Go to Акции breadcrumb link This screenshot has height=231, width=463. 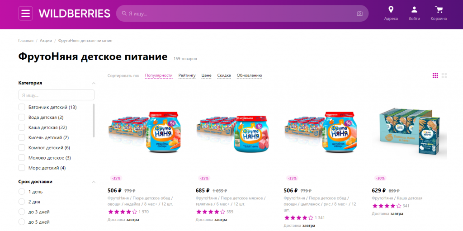coord(46,41)
